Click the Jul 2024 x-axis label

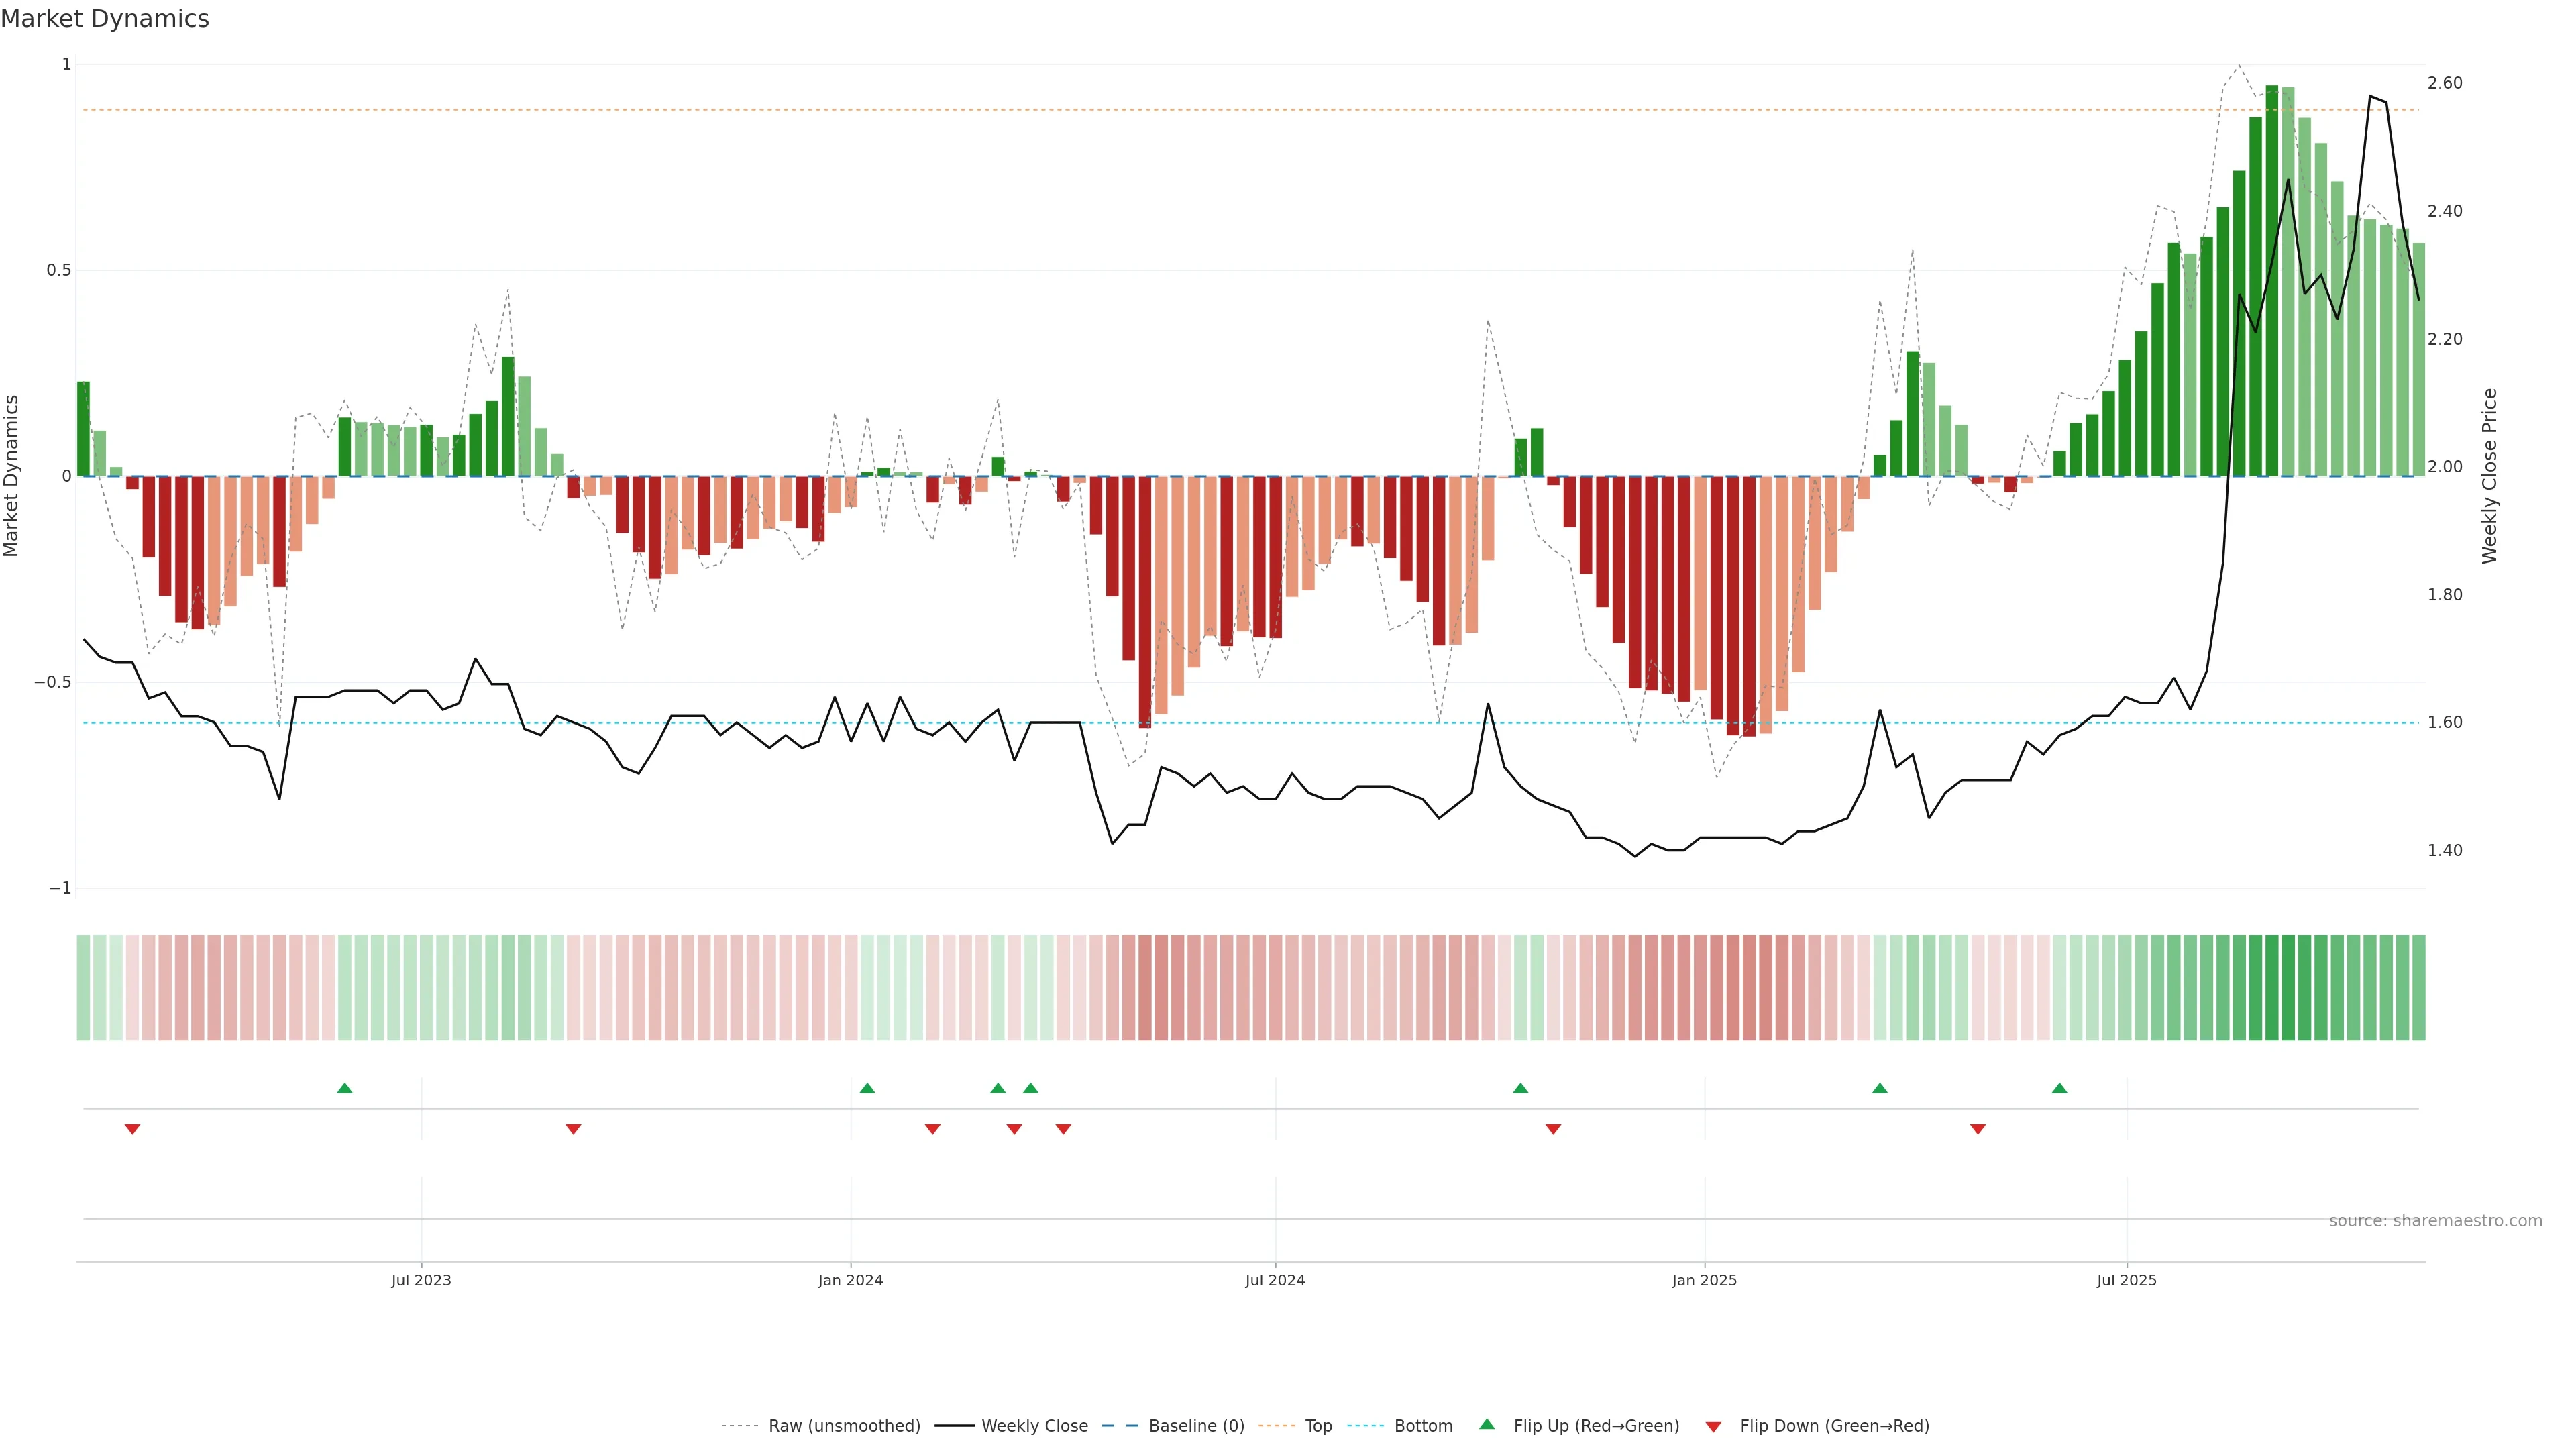click(x=1275, y=1280)
